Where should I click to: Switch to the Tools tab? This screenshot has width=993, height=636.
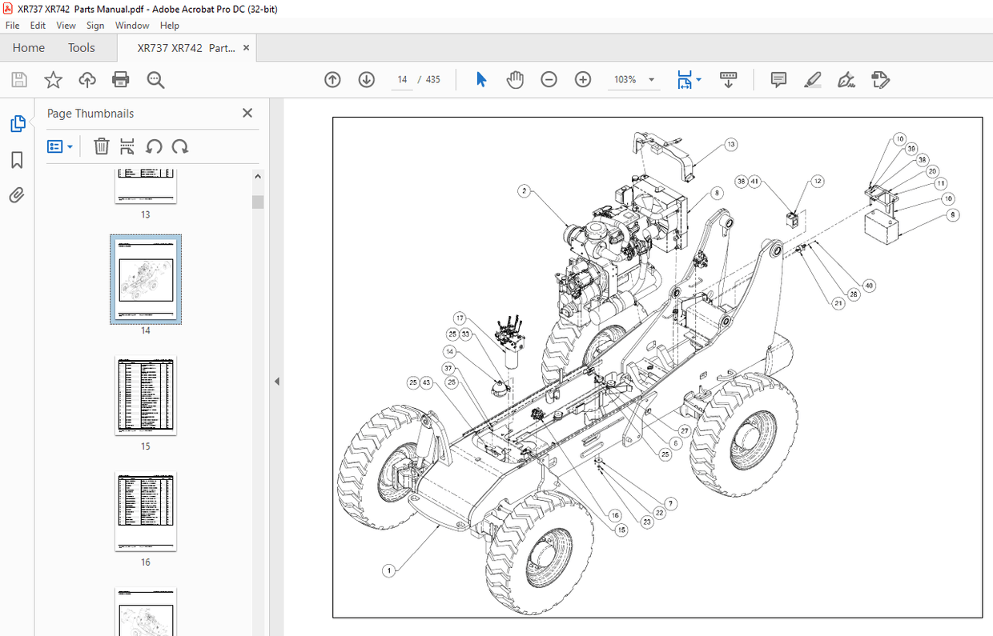point(81,48)
